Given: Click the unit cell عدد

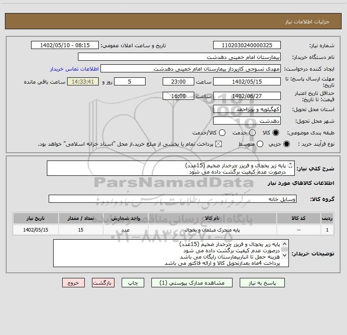Looking at the screenshot, I should coord(125,230).
